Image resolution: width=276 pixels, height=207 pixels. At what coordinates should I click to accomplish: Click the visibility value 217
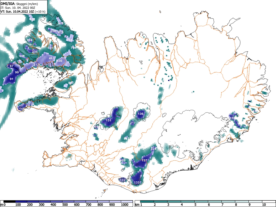pos(133,123)
